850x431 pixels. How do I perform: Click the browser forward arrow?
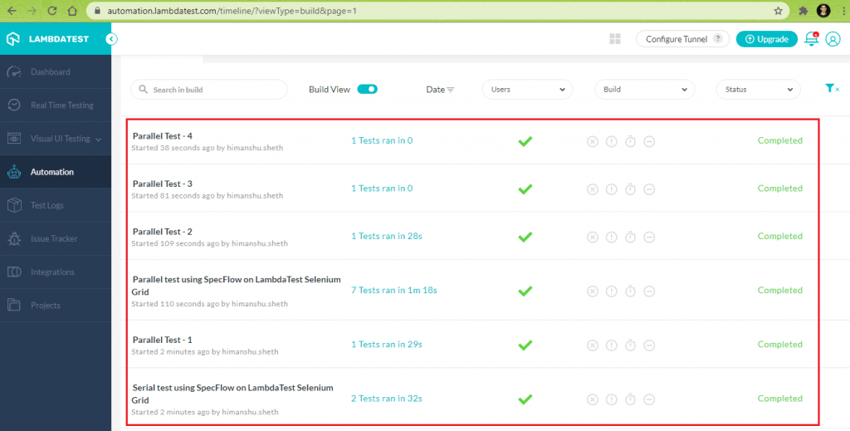click(x=32, y=11)
